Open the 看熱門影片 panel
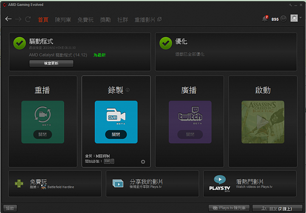The height and width of the screenshot is (213, 306). click(250, 183)
